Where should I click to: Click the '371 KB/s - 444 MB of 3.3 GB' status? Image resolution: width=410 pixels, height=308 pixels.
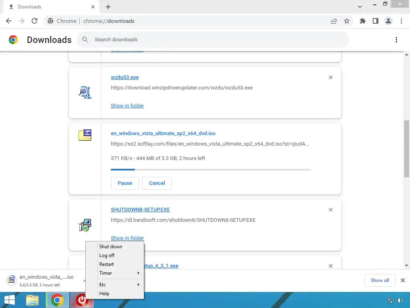click(x=158, y=158)
